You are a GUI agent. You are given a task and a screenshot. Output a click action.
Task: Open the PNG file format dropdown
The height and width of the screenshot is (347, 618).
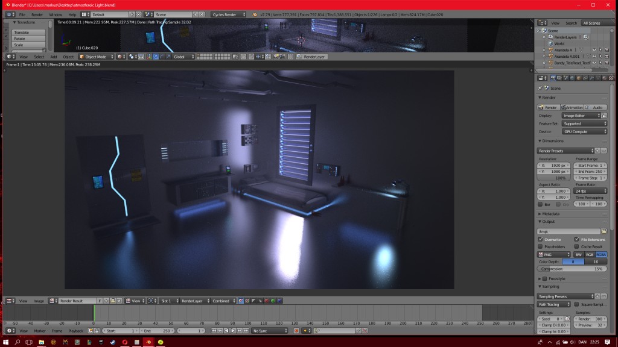[x=553, y=254]
